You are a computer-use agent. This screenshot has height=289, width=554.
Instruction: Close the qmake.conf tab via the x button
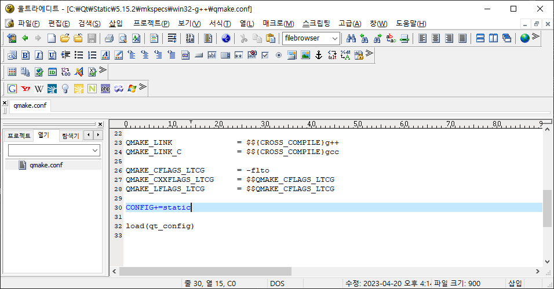coord(5,103)
